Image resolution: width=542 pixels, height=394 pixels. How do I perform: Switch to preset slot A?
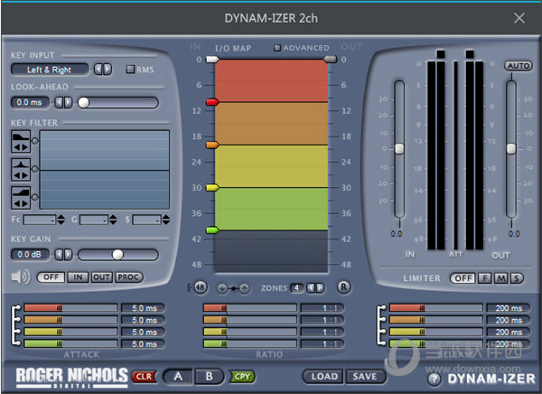coord(178,376)
